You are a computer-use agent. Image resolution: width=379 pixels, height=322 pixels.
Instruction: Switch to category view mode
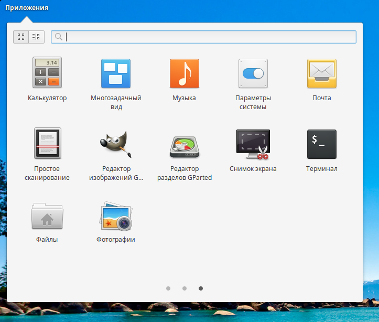point(36,37)
